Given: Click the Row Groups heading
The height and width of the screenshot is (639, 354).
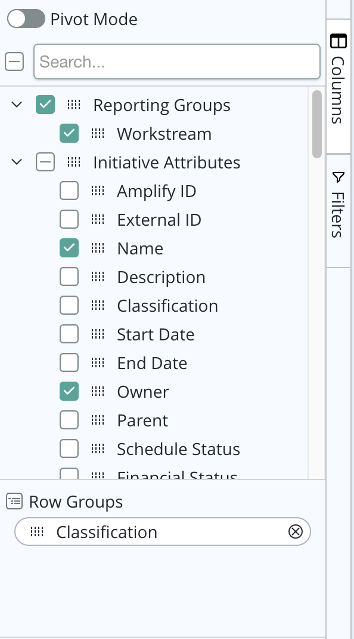Looking at the screenshot, I should [76, 502].
